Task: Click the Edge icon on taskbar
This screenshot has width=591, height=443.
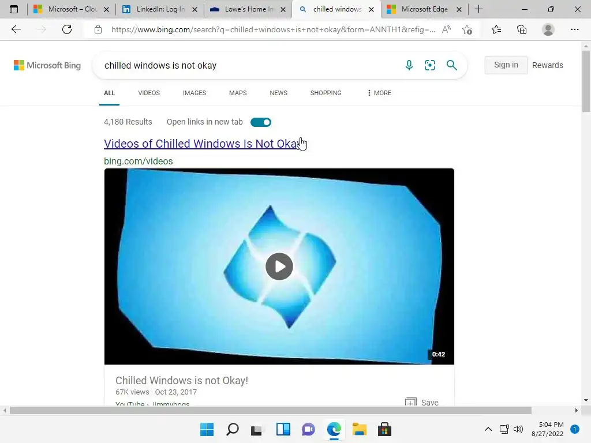Action: [334, 429]
